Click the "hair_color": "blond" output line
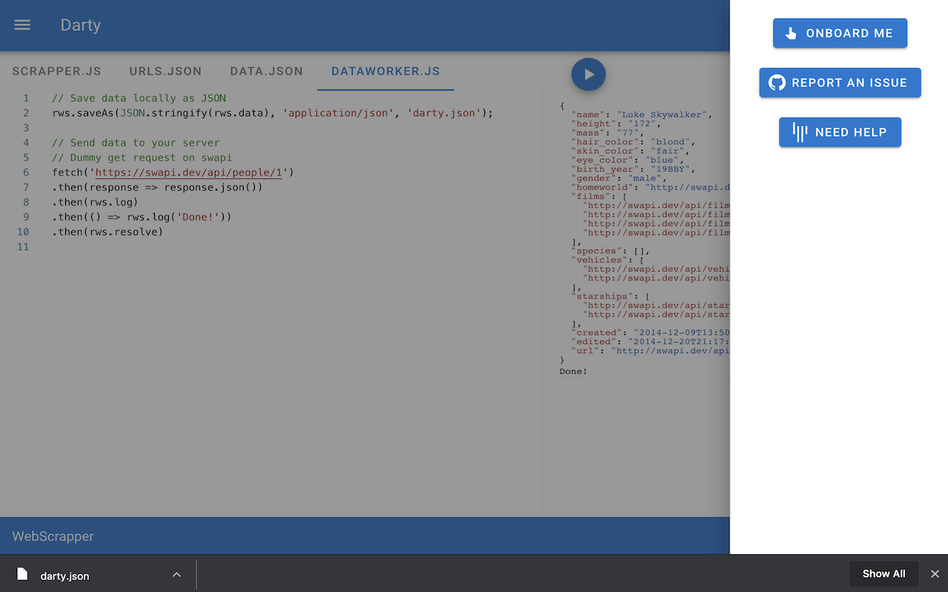The height and width of the screenshot is (592, 948). point(633,142)
